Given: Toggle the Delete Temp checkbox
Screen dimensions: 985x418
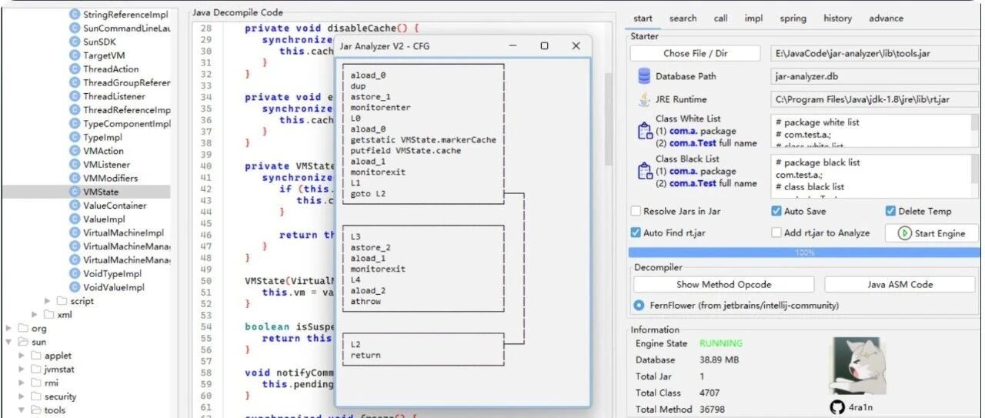Looking at the screenshot, I should [x=890, y=211].
